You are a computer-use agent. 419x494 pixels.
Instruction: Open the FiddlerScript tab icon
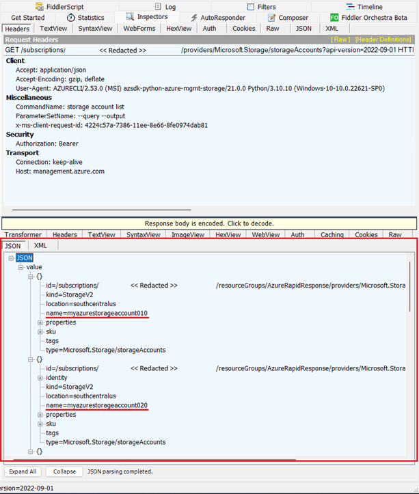pos(39,6)
